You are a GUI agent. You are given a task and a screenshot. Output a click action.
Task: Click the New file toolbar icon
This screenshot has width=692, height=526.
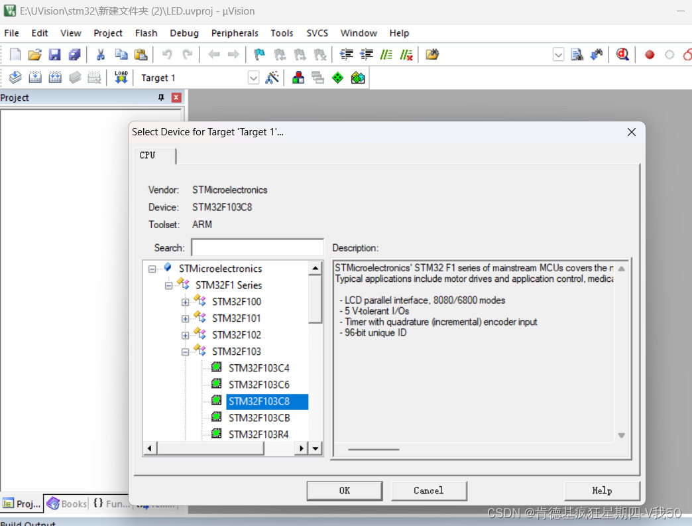[15, 54]
